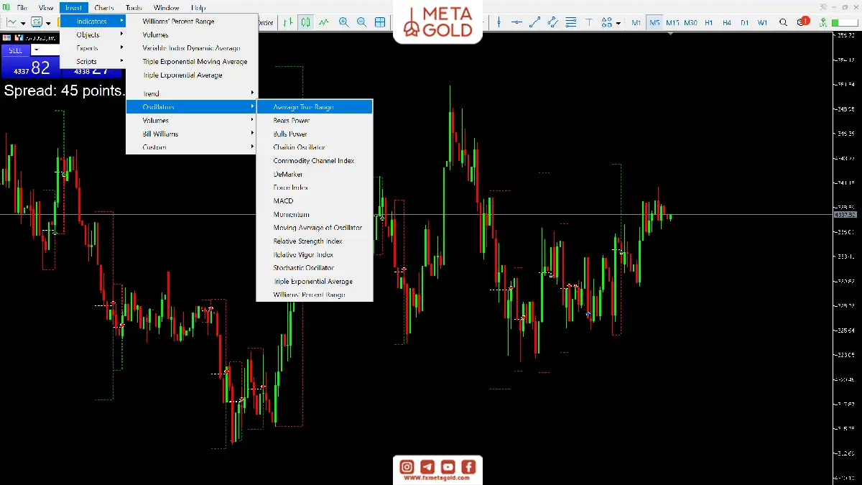Set timeframe to D1
The image size is (862, 485).
[x=745, y=22]
